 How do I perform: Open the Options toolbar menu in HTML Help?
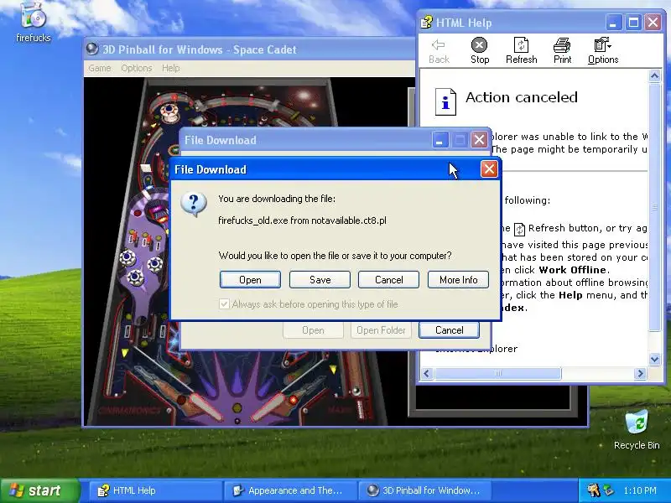click(603, 51)
